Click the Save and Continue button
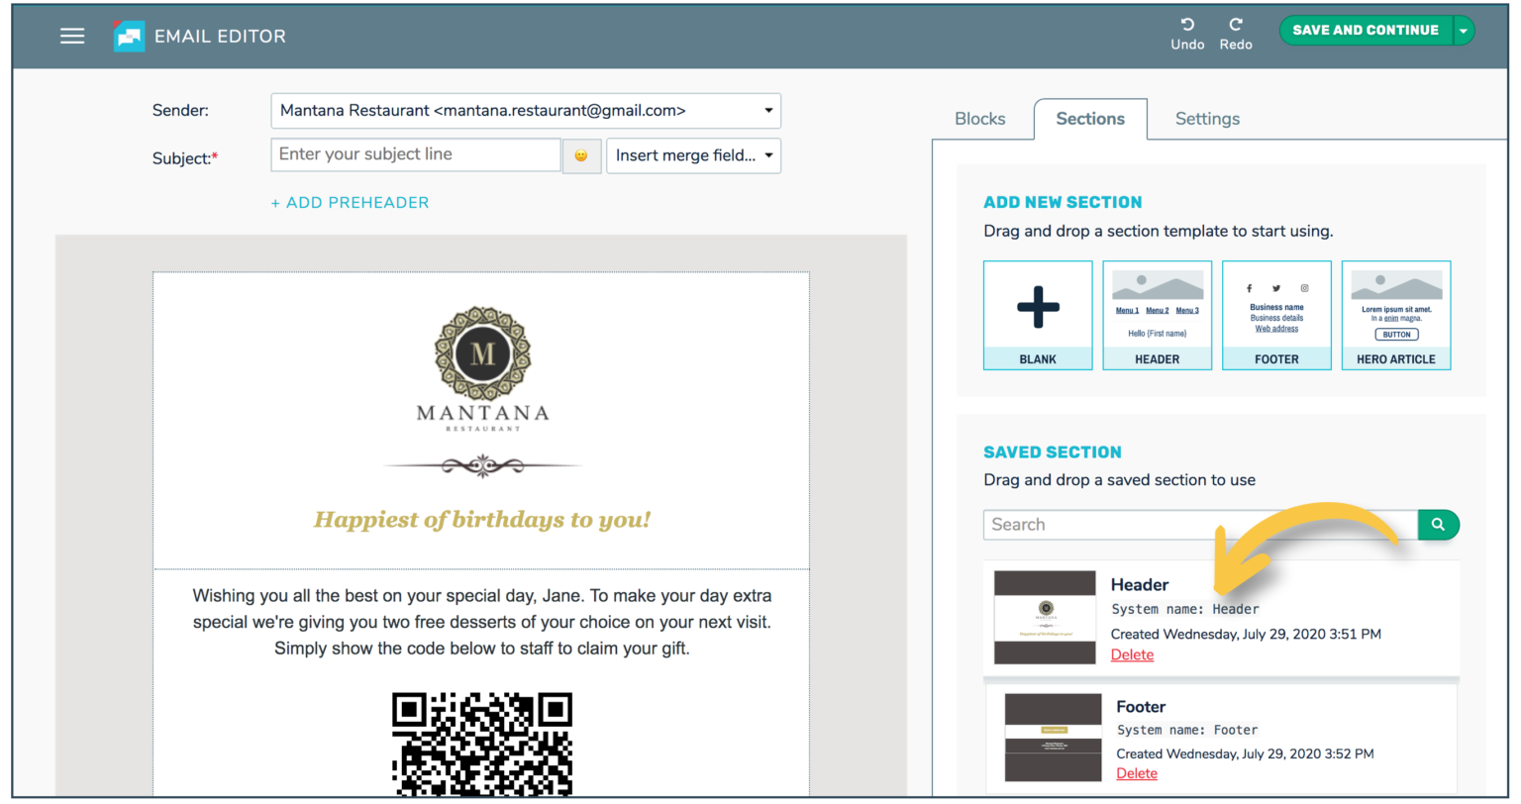 tap(1365, 31)
